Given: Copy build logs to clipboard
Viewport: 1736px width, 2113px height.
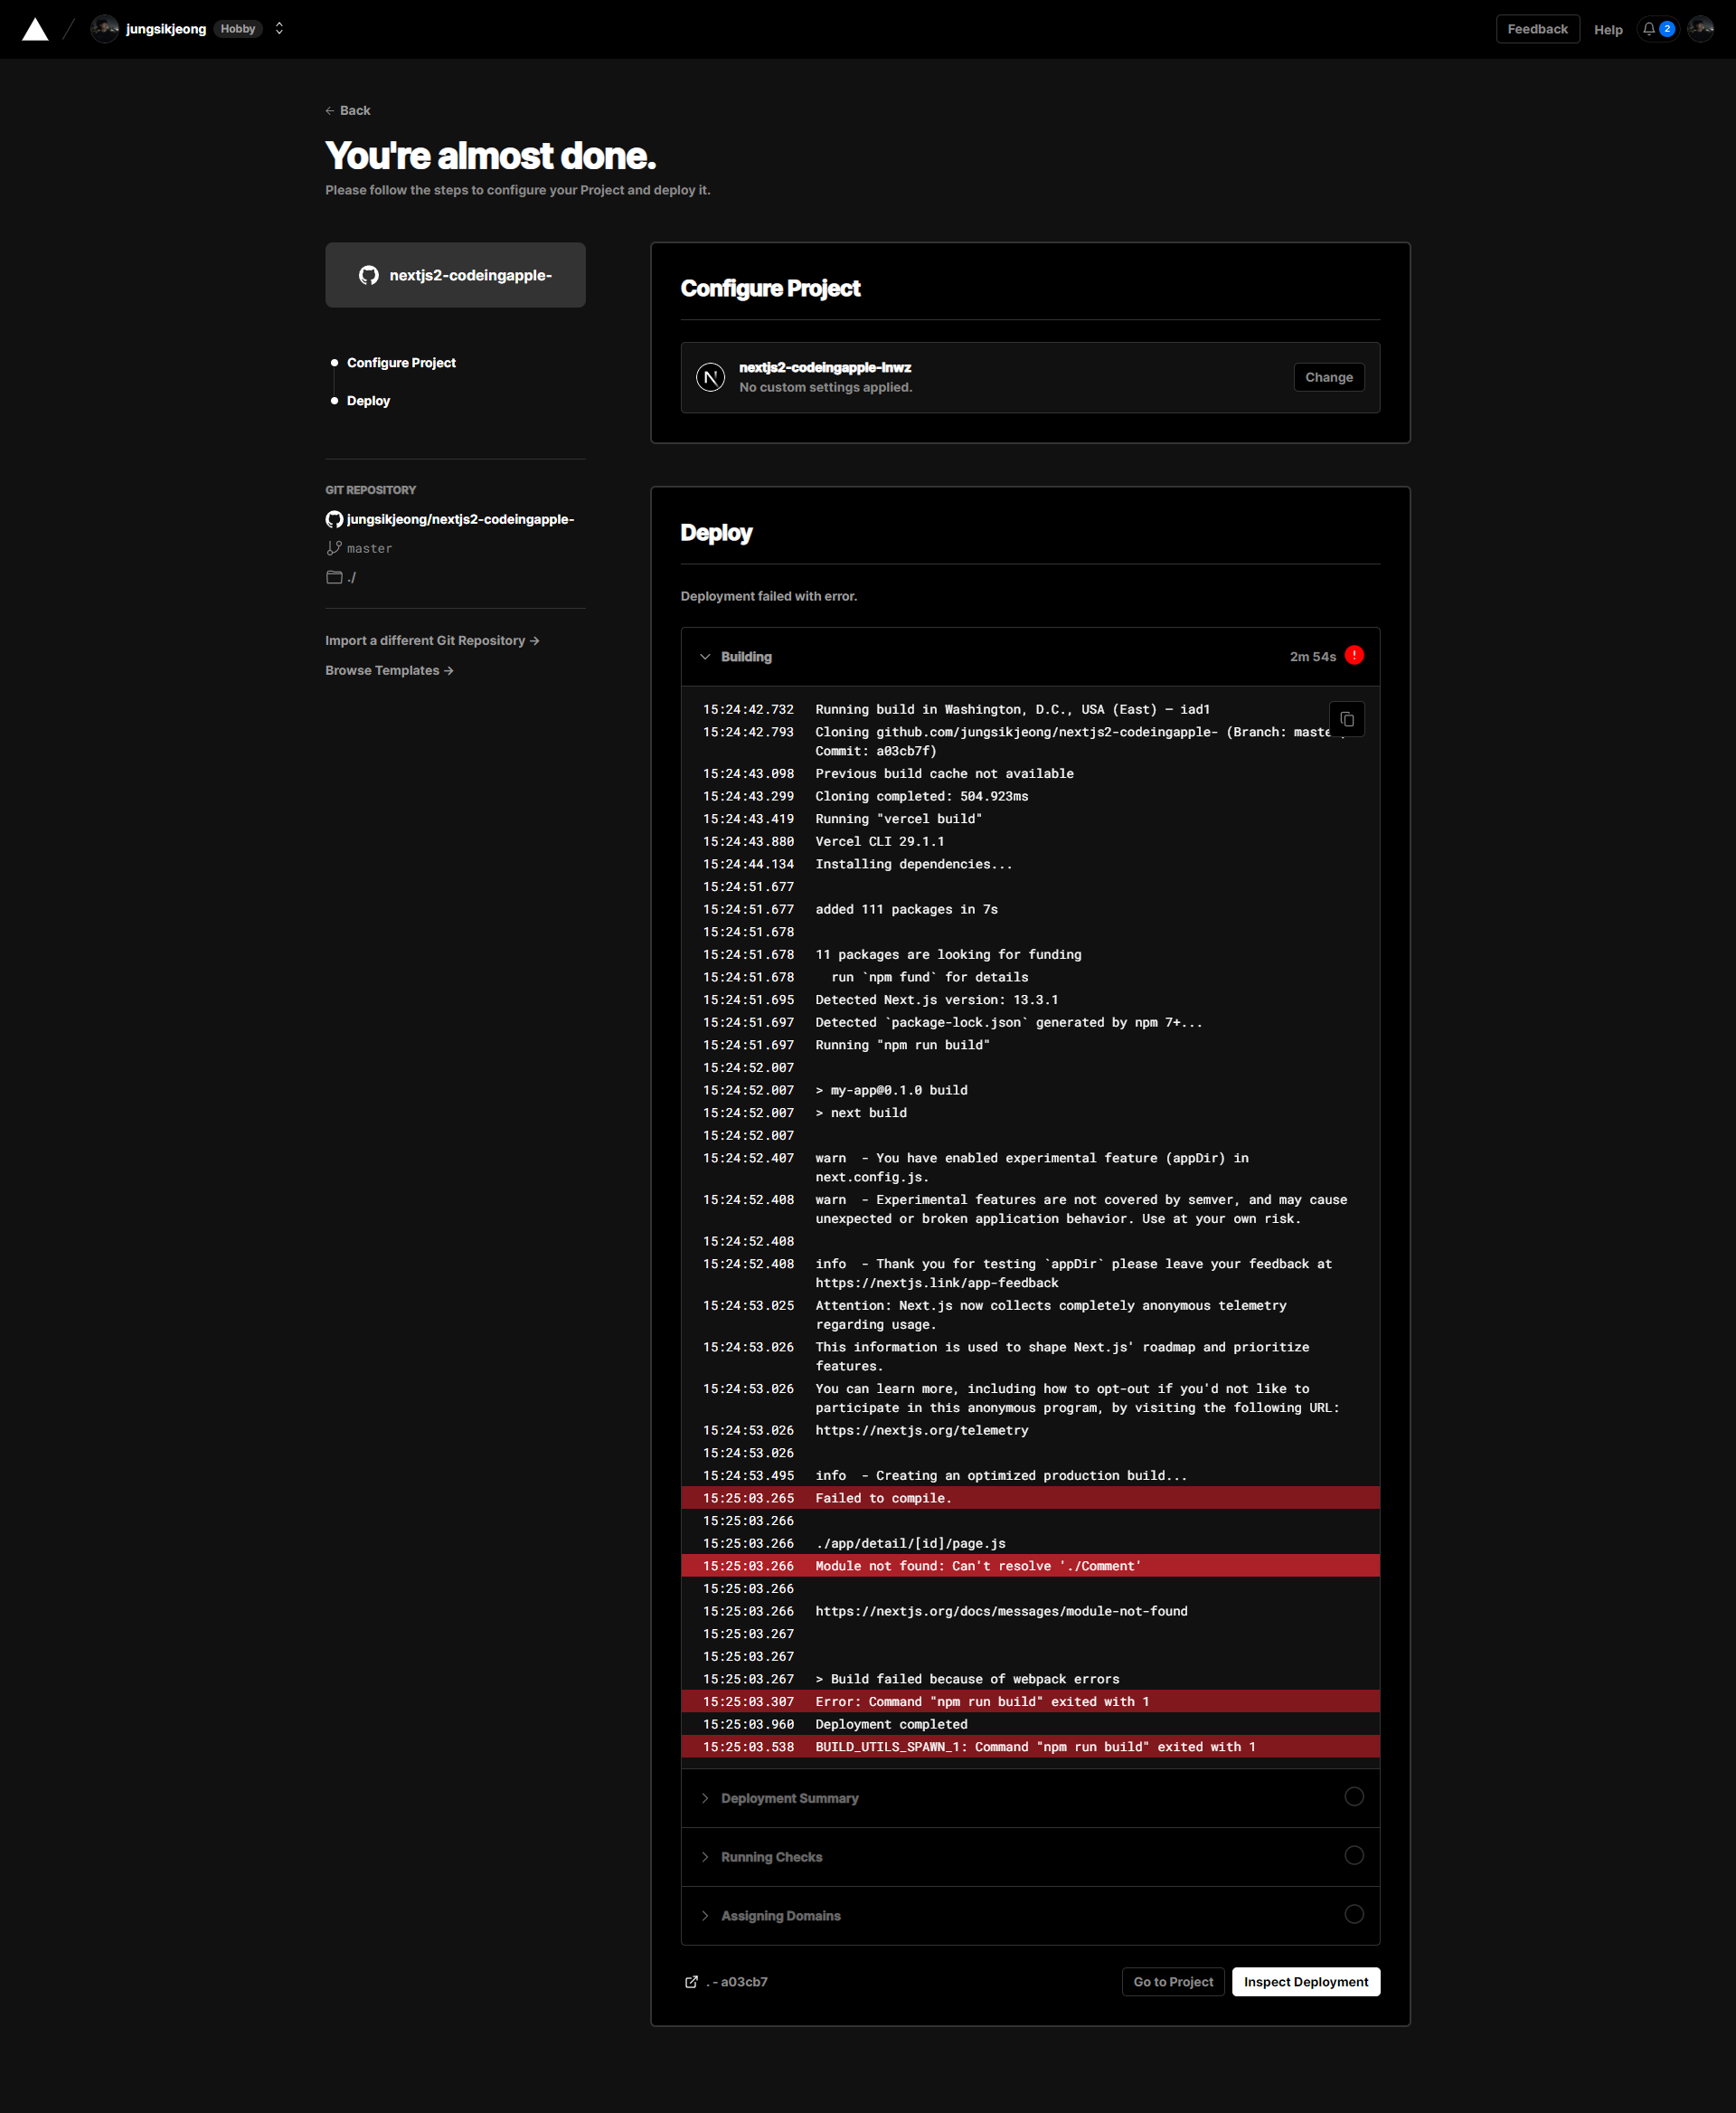Looking at the screenshot, I should tap(1347, 719).
